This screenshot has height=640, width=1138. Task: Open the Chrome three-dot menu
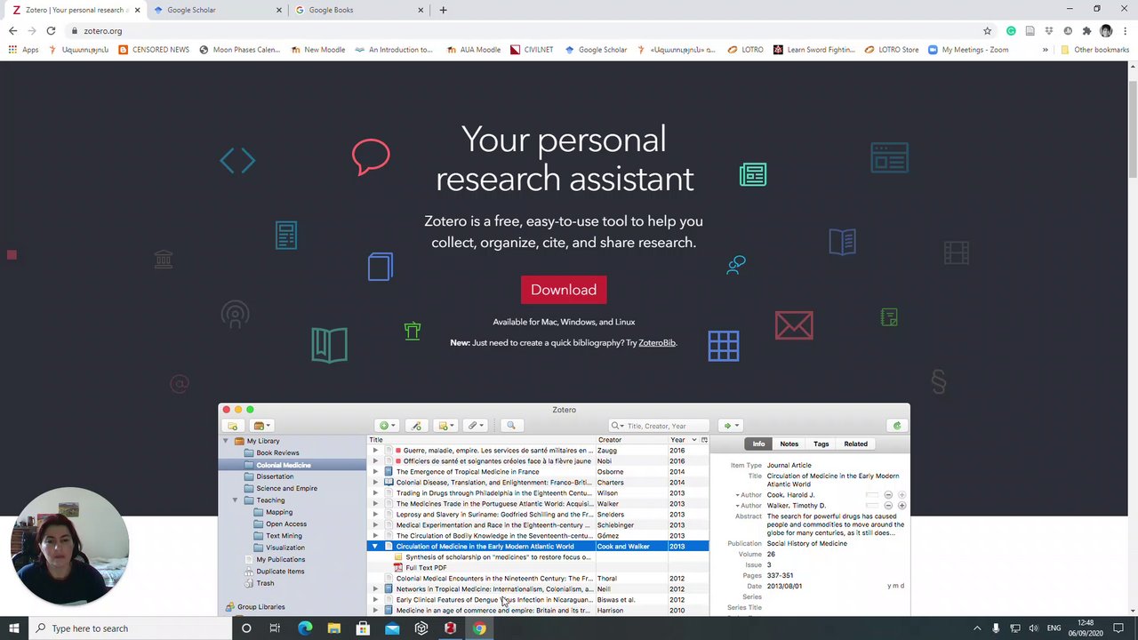pos(1125,31)
